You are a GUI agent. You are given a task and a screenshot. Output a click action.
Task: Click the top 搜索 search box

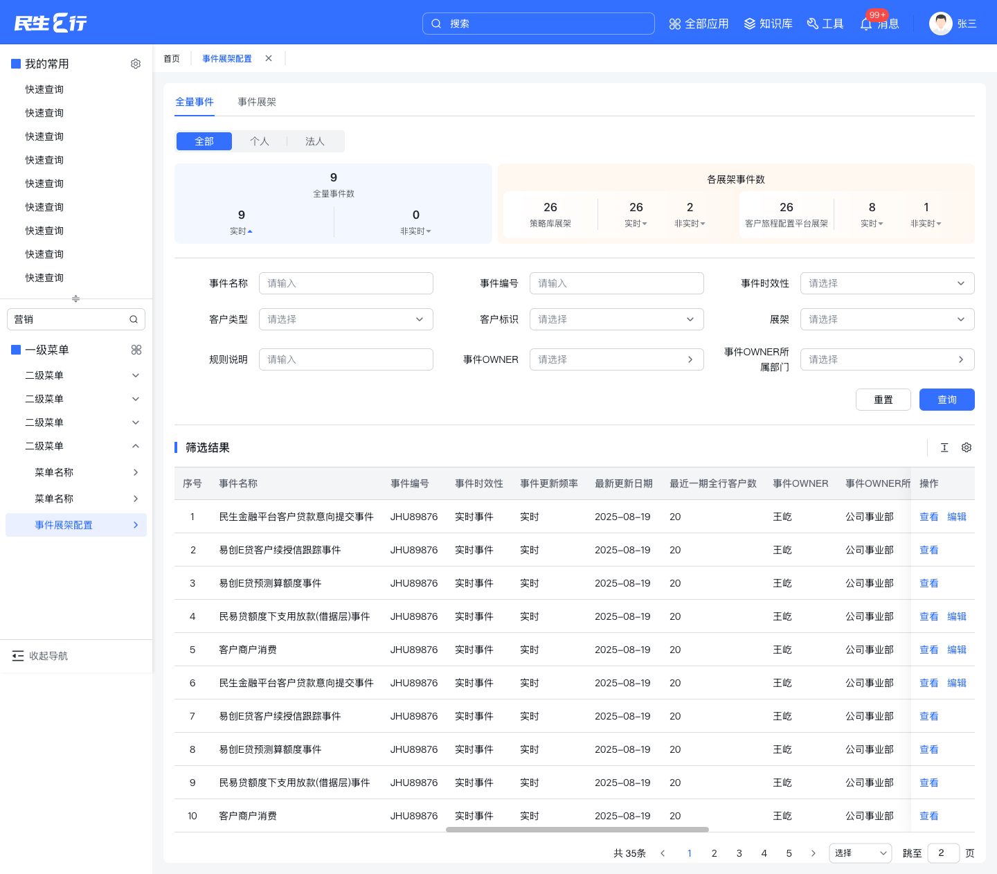coord(539,24)
